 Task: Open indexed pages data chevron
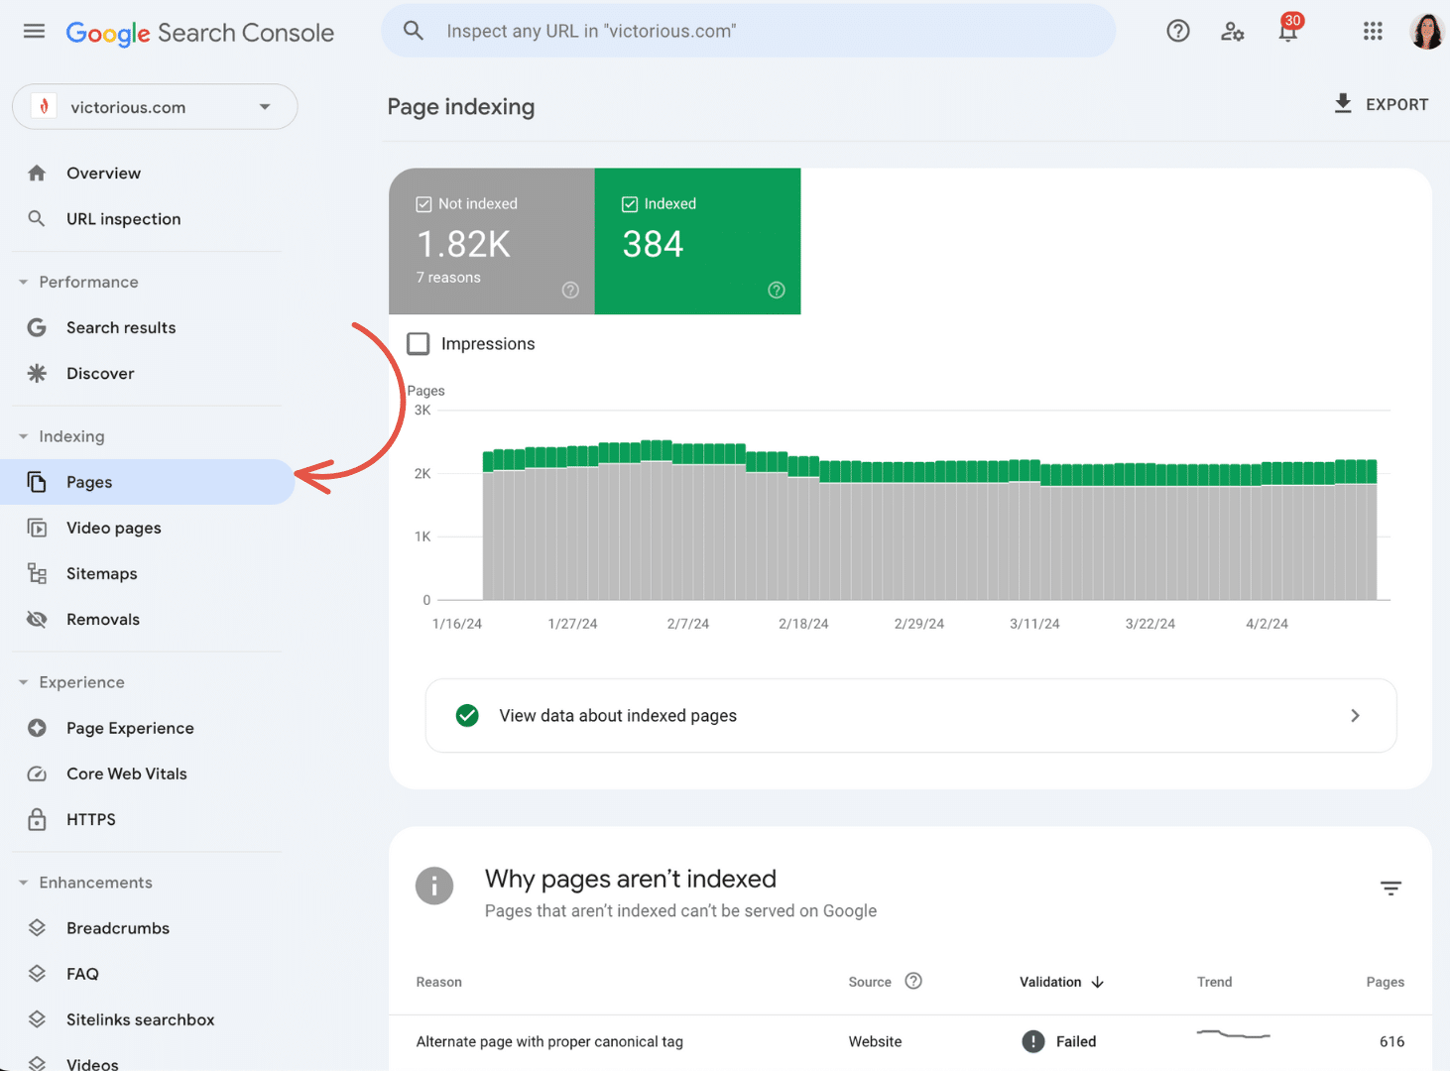click(1355, 715)
